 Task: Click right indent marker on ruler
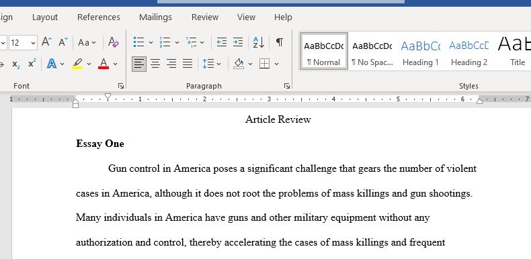[x=479, y=101]
